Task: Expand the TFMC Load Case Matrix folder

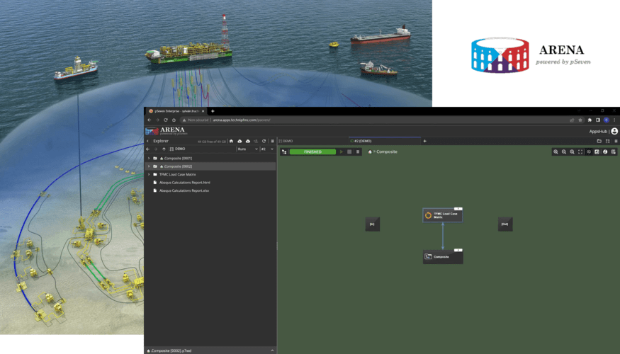Action: click(x=149, y=174)
